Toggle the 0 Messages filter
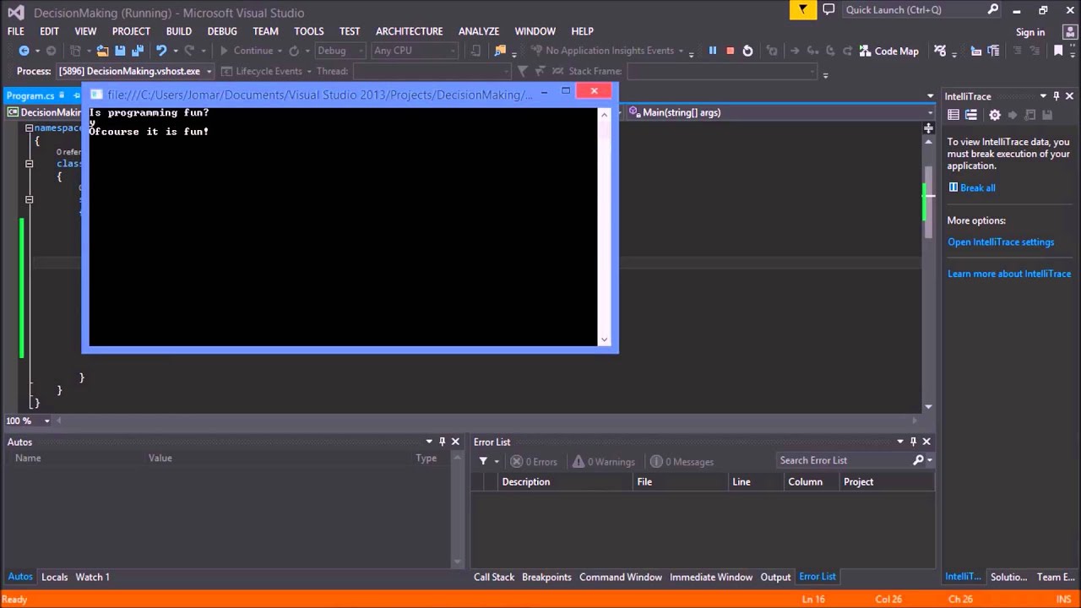This screenshot has width=1081, height=608. (x=682, y=462)
